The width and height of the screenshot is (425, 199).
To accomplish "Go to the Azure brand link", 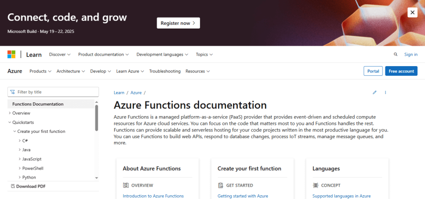I will click(15, 71).
